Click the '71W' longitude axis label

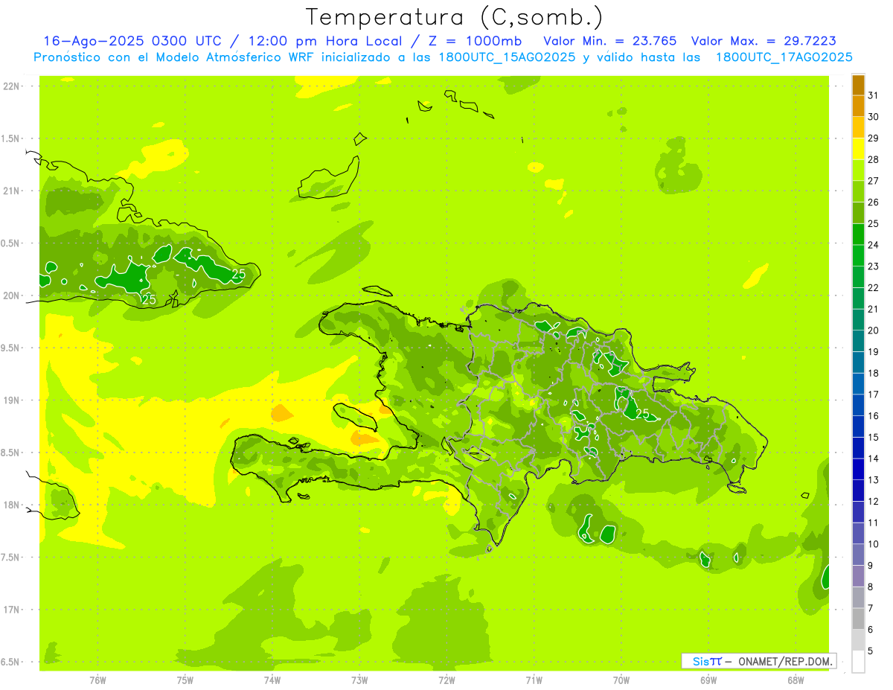[x=534, y=680]
